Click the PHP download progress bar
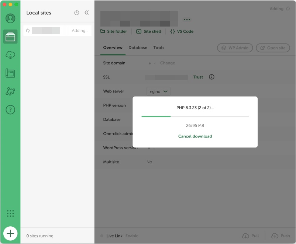This screenshot has height=244, width=296. (195, 116)
